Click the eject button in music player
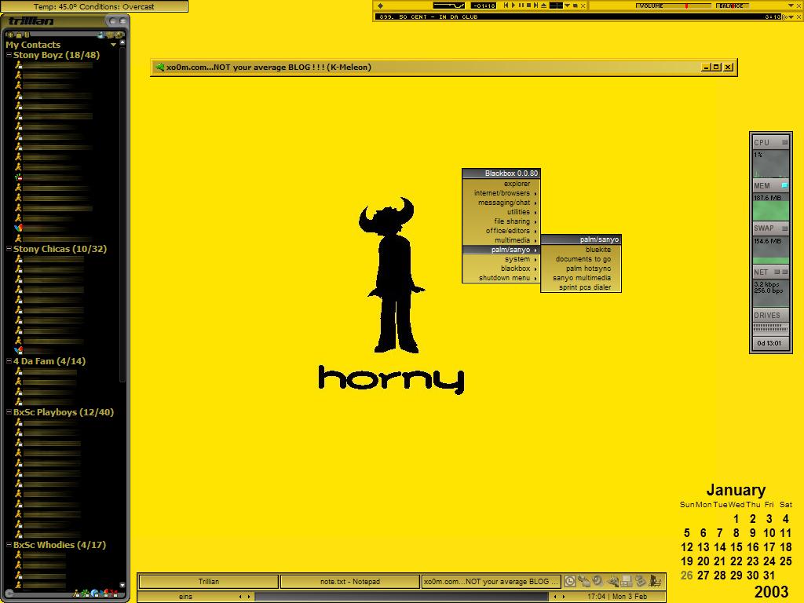This screenshot has width=804, height=603. click(x=543, y=5)
